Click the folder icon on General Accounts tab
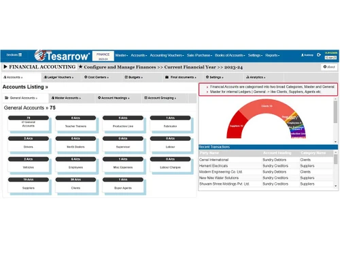The width and height of the screenshot is (340, 255). point(7,98)
